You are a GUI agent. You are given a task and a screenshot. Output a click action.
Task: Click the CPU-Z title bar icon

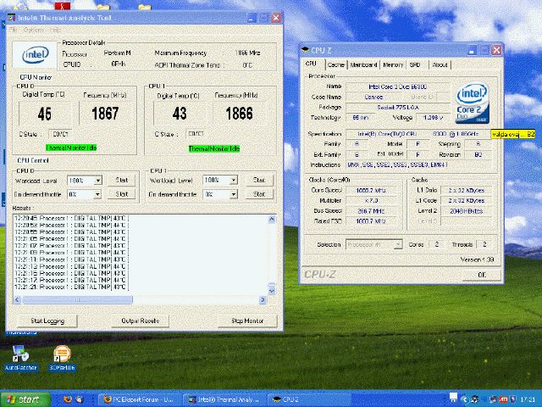(307, 50)
